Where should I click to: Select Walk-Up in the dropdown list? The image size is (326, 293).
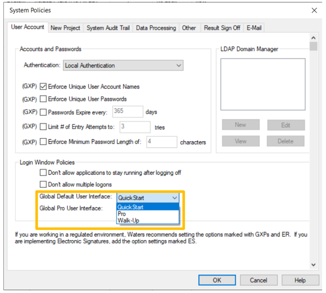[128, 221]
